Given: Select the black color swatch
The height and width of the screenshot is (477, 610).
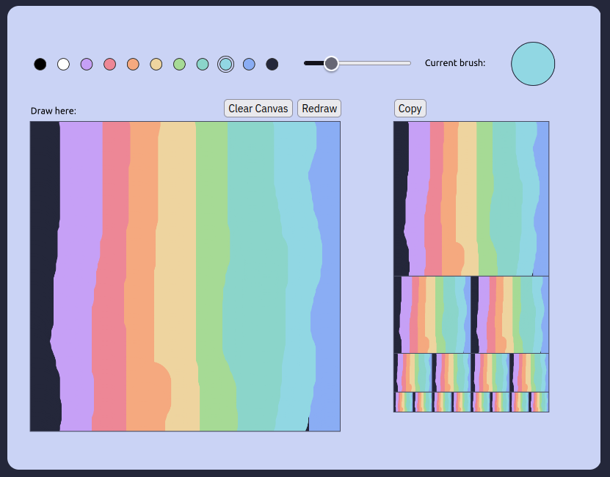Looking at the screenshot, I should click(40, 65).
